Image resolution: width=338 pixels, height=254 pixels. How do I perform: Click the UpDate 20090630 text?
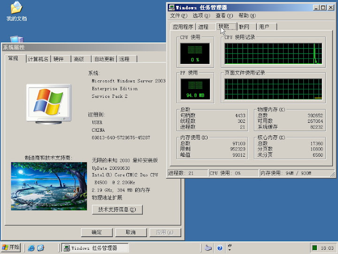tap(111, 168)
